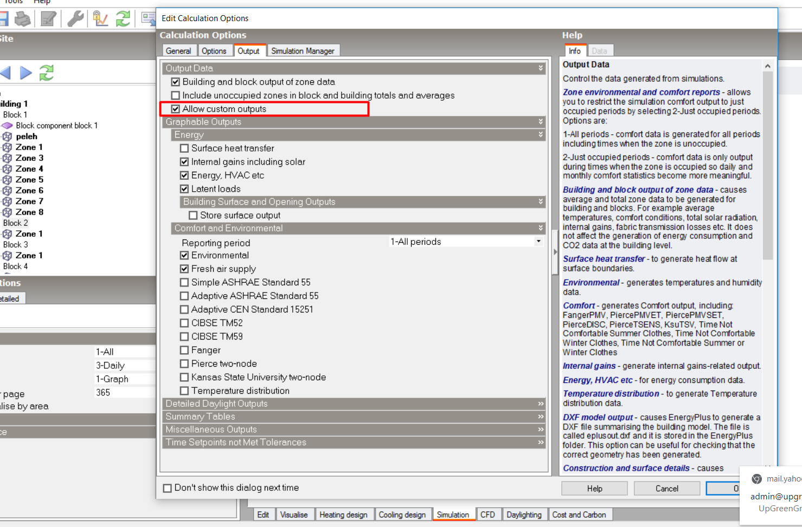Tick the CIBSE TM52 checkbox

coord(184,323)
